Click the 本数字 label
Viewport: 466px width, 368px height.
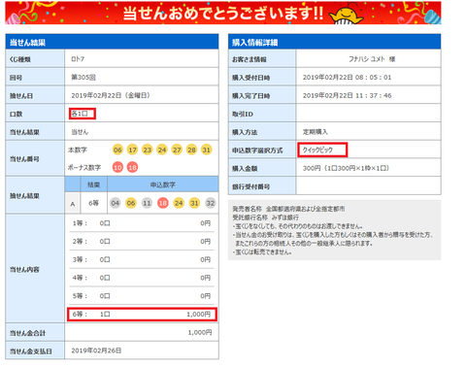coord(78,150)
